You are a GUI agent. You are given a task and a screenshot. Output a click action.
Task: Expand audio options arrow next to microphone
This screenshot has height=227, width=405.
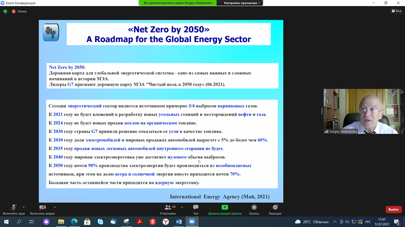[x=24, y=207]
